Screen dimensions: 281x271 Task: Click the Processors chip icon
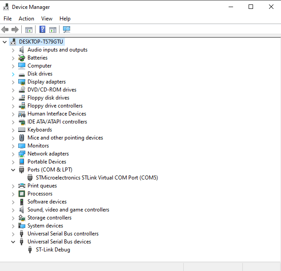pyautogui.click(x=22, y=194)
